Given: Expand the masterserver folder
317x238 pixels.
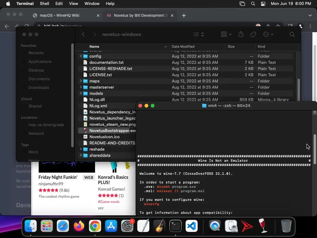Looking at the screenshot, I should pos(81,87).
